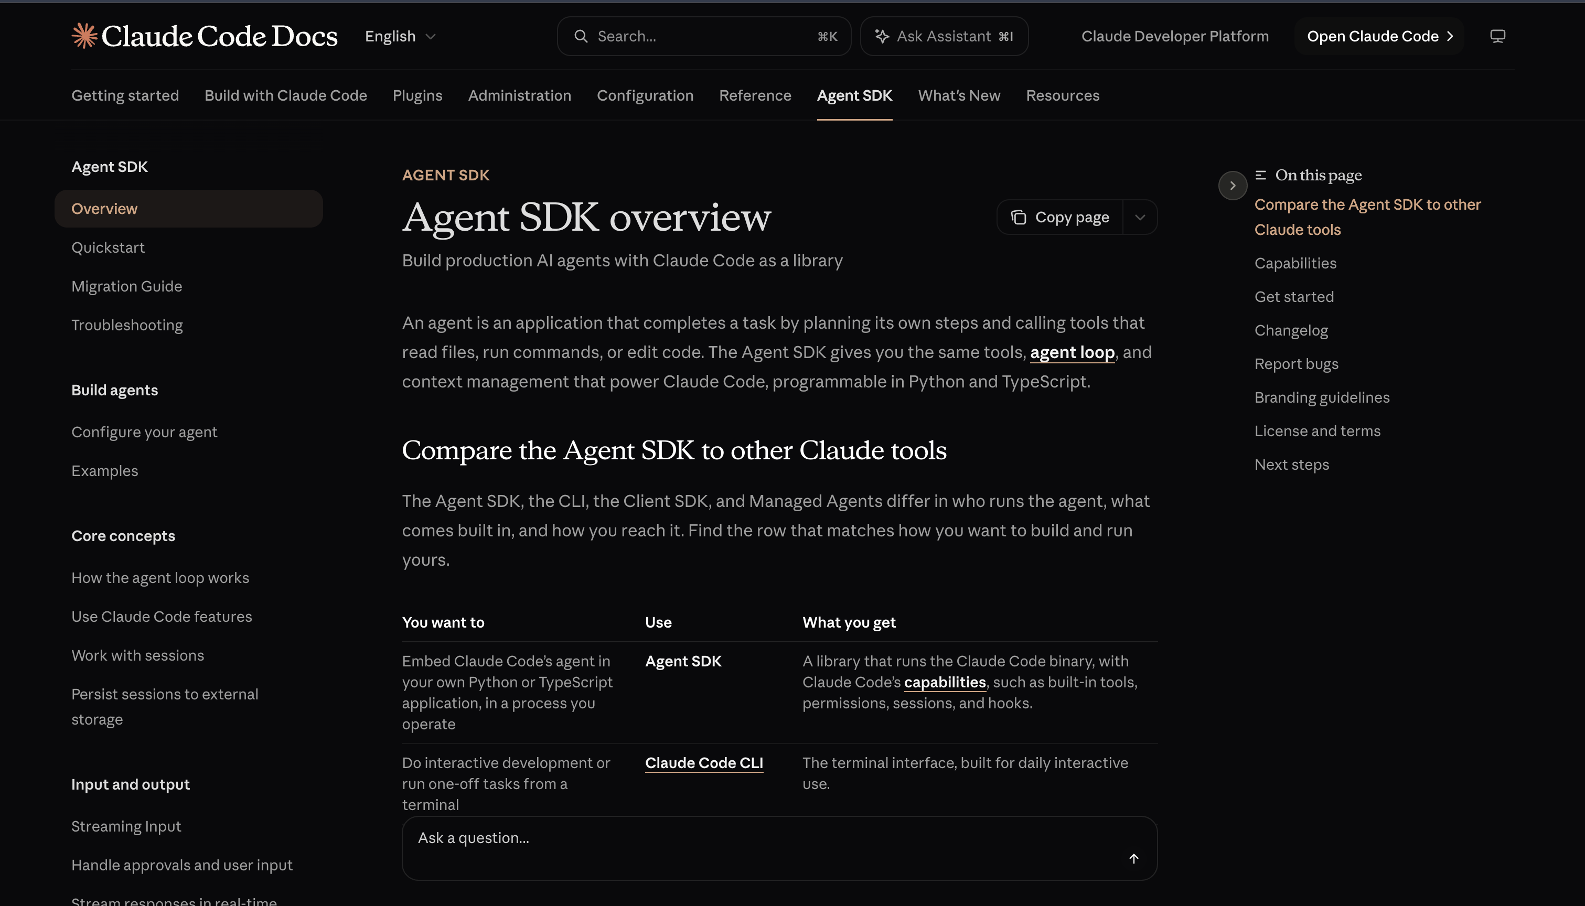Click the Claude starburst logo icon
This screenshot has height=906, width=1585.
pyautogui.click(x=84, y=36)
